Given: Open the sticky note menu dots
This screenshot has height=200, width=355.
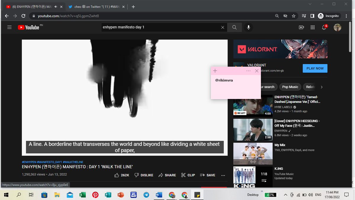Looking at the screenshot, I should click(x=248, y=71).
